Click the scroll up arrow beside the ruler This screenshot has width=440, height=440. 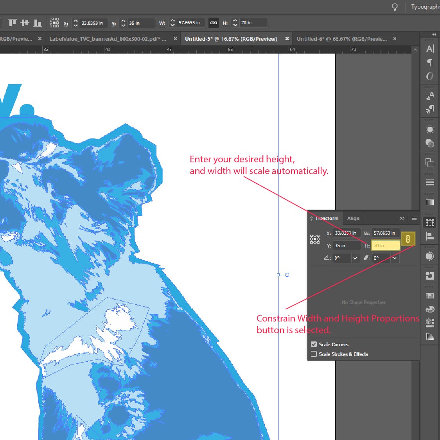[416, 50]
